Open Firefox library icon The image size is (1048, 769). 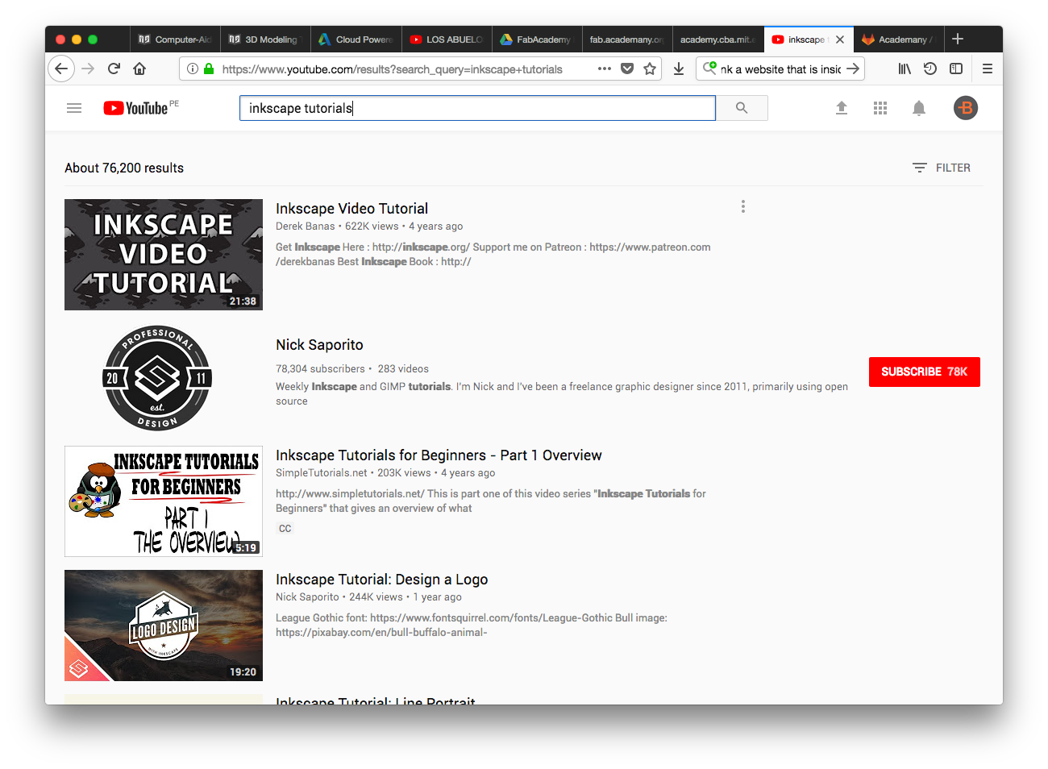coord(905,69)
